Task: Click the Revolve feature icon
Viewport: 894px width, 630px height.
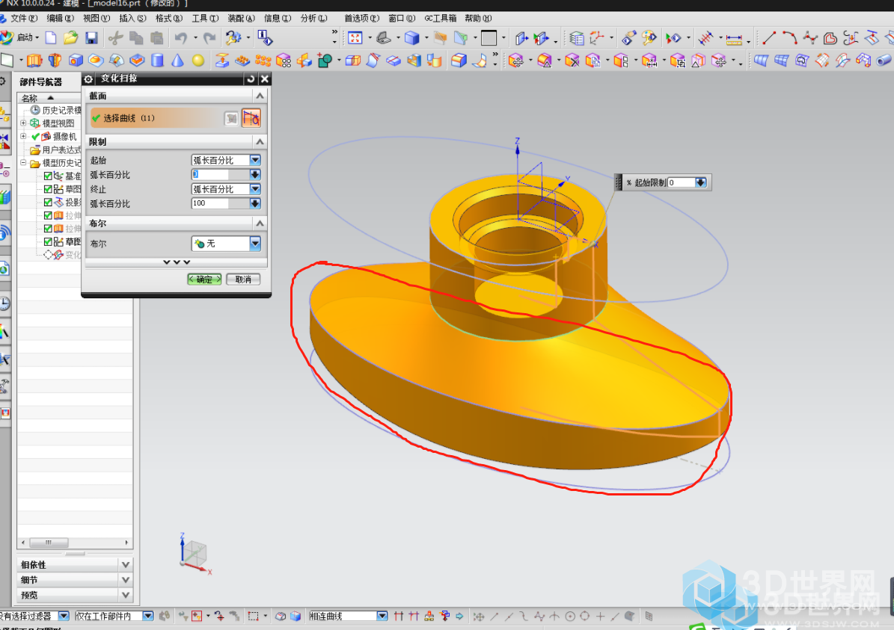Action: point(55,60)
